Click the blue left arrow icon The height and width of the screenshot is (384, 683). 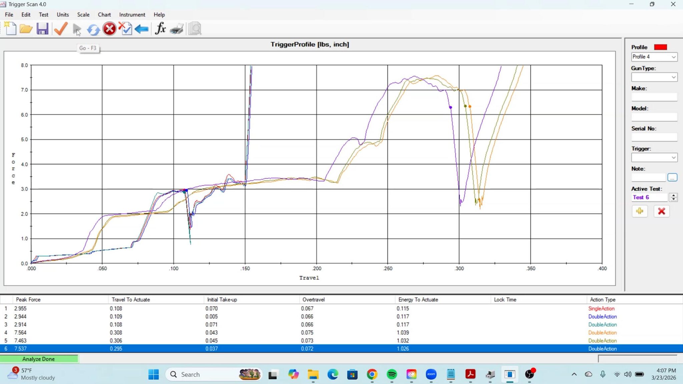(x=142, y=29)
